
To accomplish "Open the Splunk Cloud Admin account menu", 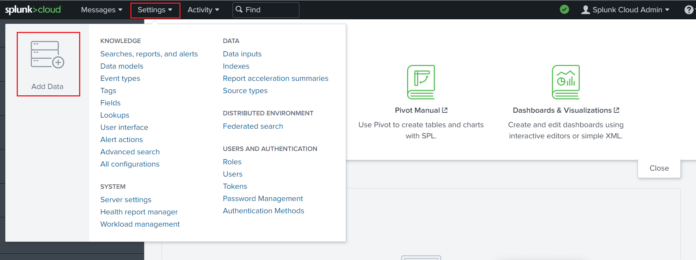I will (625, 10).
